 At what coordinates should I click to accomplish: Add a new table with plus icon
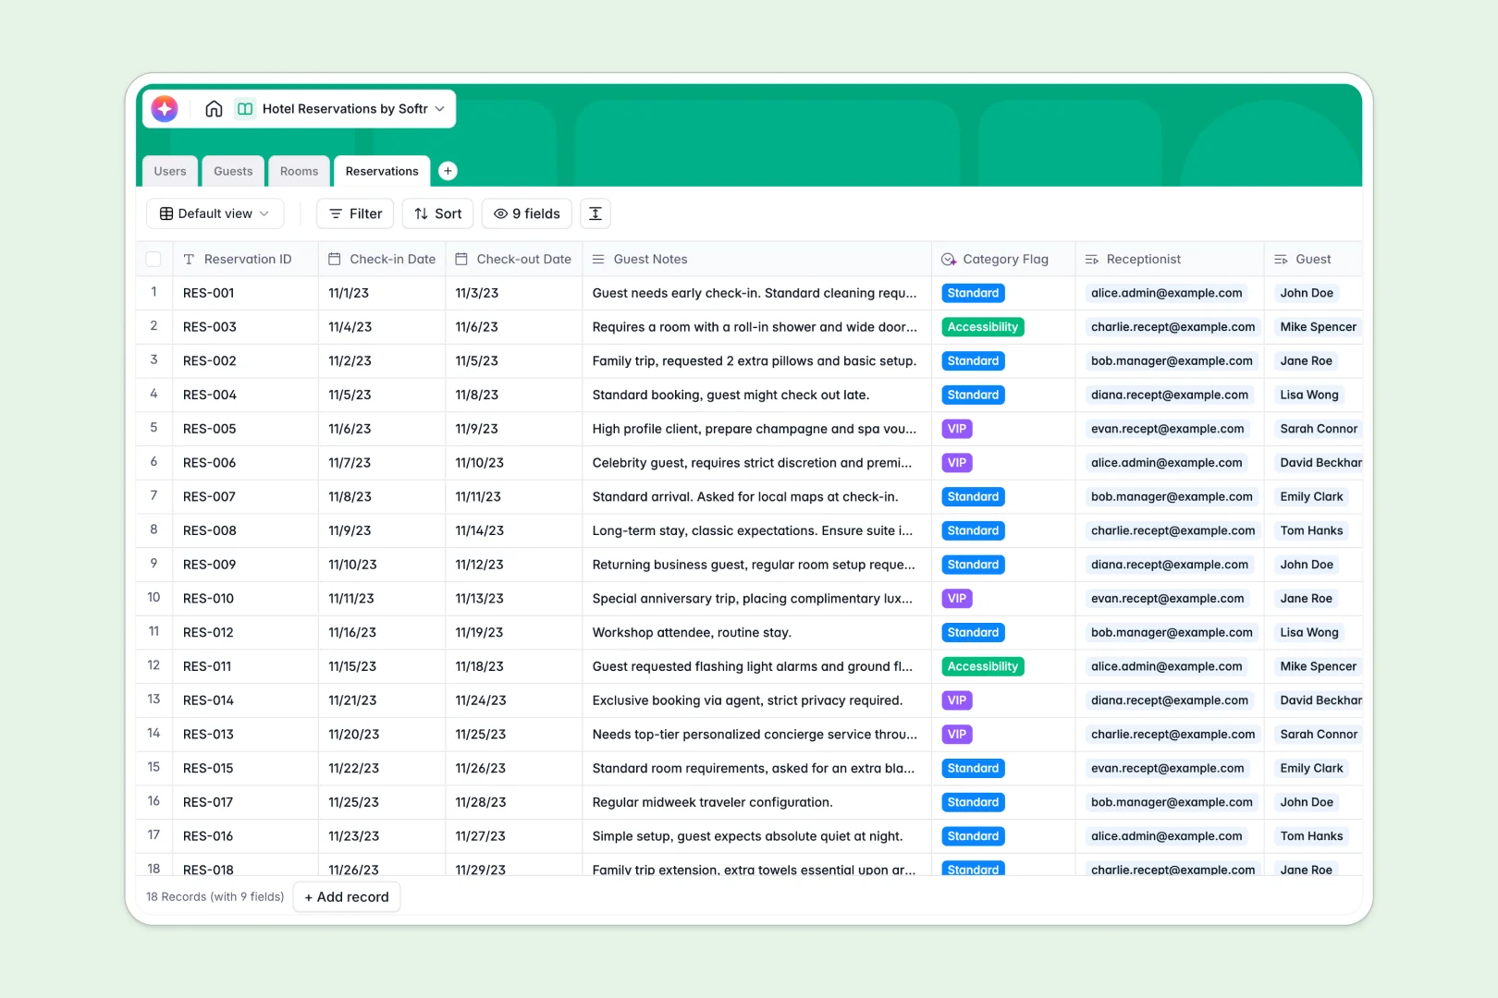tap(448, 171)
